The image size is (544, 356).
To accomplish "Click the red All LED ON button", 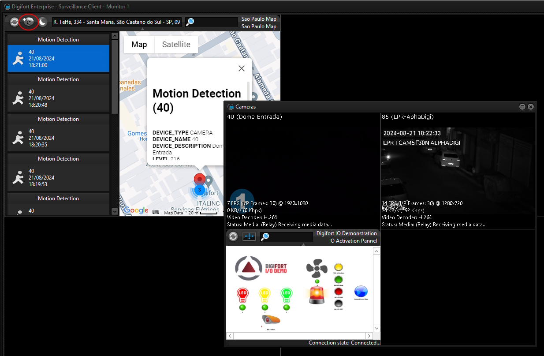I will point(339,292).
